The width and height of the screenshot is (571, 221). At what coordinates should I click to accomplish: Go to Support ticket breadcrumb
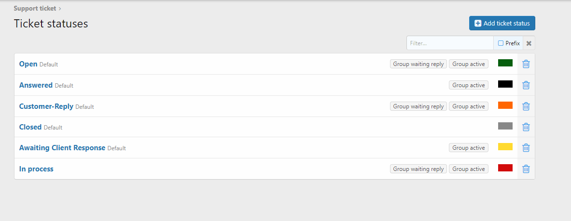coord(35,8)
